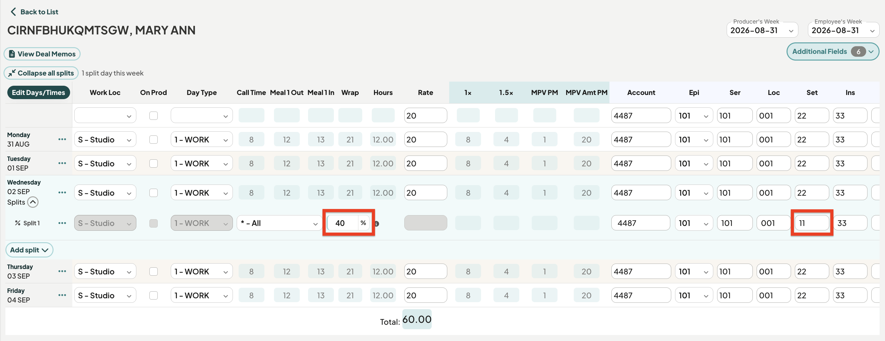The width and height of the screenshot is (885, 341).
Task: Click Edit Days/Times button
Action: point(39,92)
